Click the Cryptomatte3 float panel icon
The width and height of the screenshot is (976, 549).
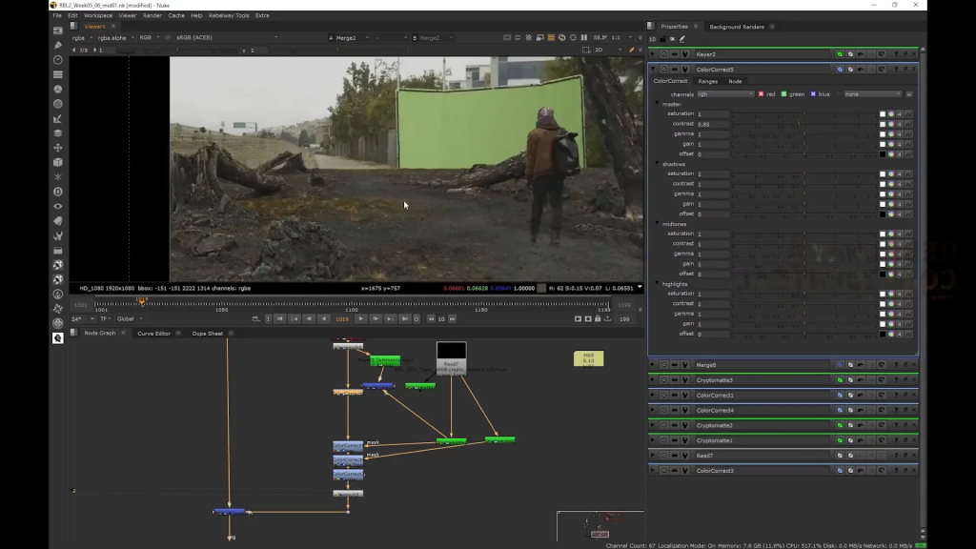(905, 379)
